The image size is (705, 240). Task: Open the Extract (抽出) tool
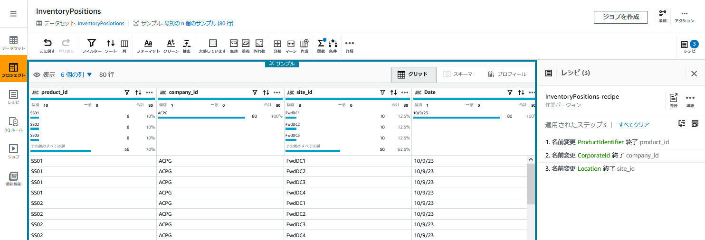(187, 46)
